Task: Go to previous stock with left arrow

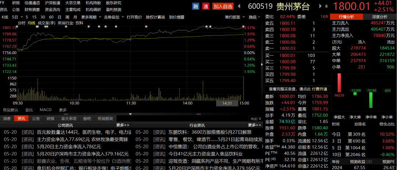Action: click(240, 6)
